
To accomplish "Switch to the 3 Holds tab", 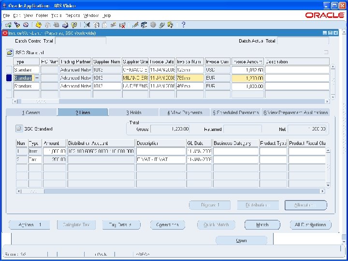I will 134,113.
